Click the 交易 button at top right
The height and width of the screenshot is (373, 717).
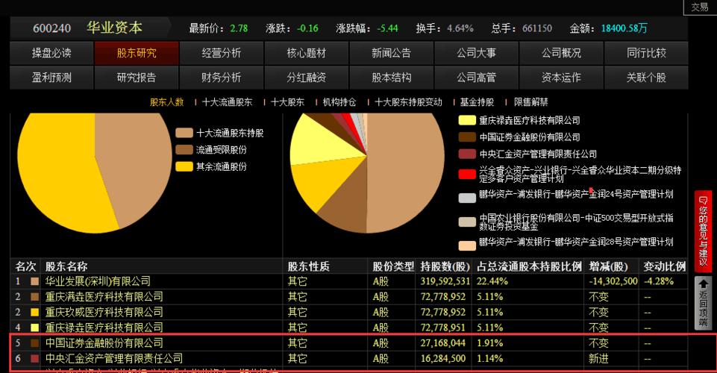tap(700, 7)
